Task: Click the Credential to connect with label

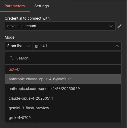Action: [x=27, y=18]
